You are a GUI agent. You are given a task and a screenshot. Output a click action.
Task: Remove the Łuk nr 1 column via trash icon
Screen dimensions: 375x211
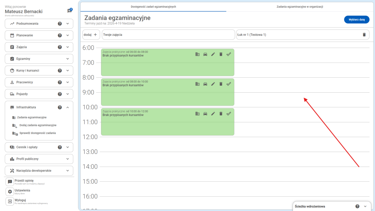(364, 34)
